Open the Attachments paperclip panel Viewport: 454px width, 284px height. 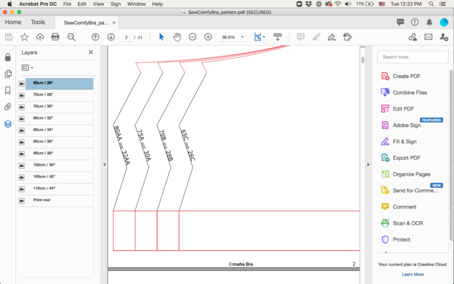pyautogui.click(x=8, y=107)
